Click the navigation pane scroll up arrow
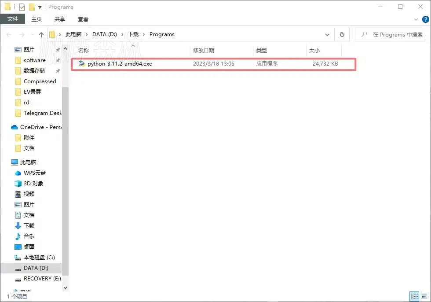431x302 pixels. (65, 49)
